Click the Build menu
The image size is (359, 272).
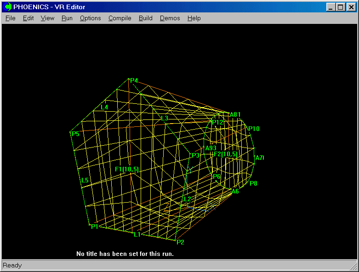pos(145,18)
